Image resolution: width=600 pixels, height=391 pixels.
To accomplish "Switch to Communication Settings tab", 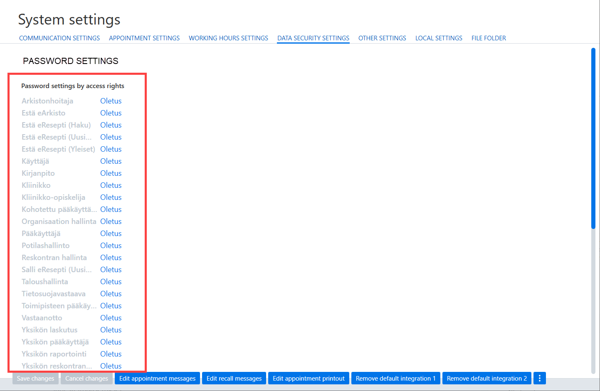I will pyautogui.click(x=59, y=38).
